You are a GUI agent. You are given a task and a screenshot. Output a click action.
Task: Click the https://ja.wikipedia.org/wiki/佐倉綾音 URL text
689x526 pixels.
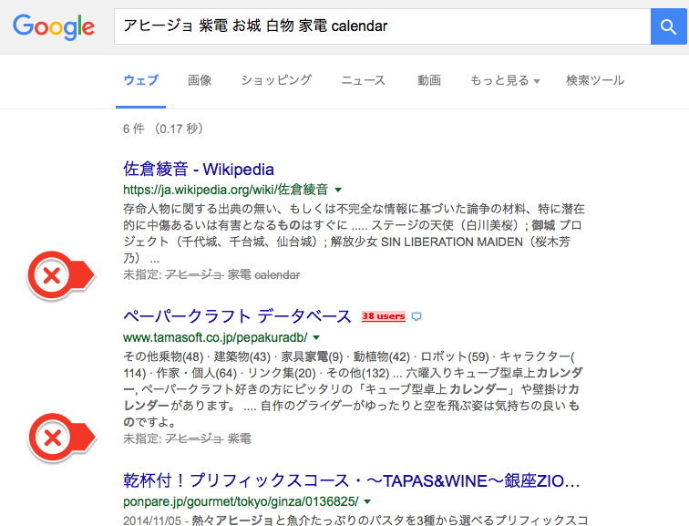click(x=226, y=190)
